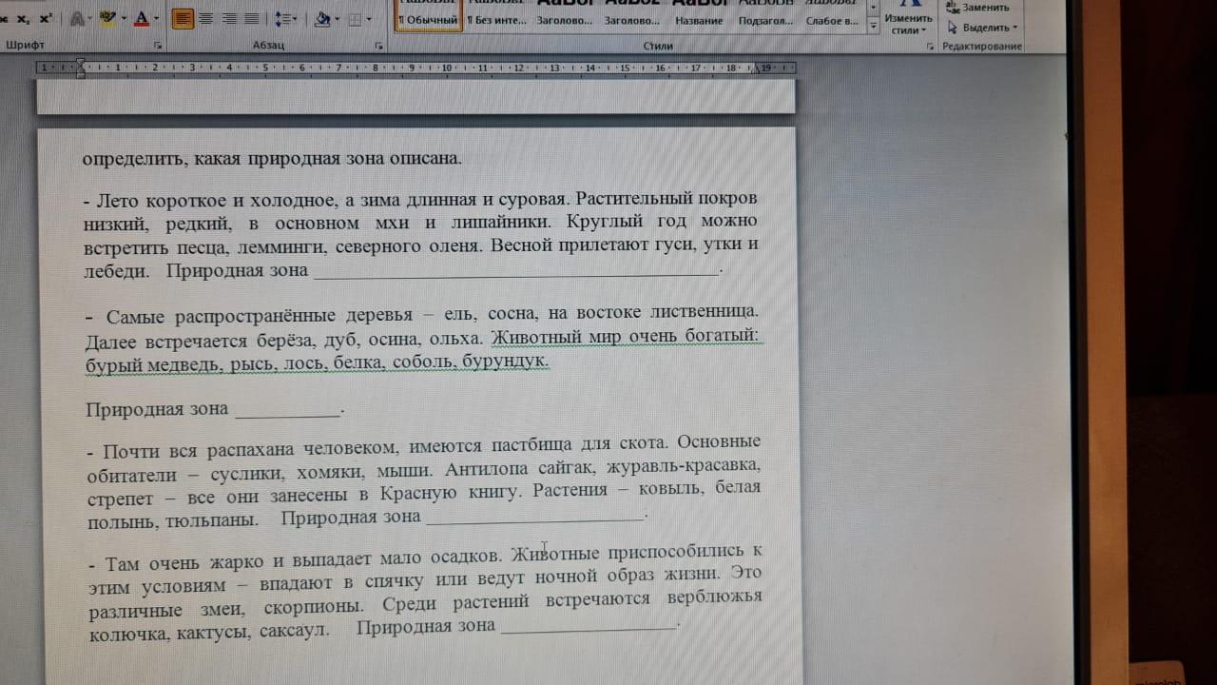The width and height of the screenshot is (1217, 685).
Task: Toggle align text right
Action: point(229,19)
